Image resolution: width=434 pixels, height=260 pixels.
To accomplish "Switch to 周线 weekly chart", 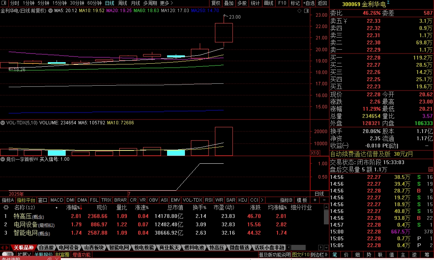I will click(122, 3).
